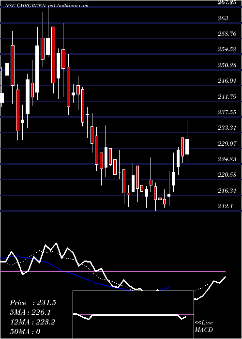
Task: Click the NSE CMRGREEN chart title text
Action: 46,6
